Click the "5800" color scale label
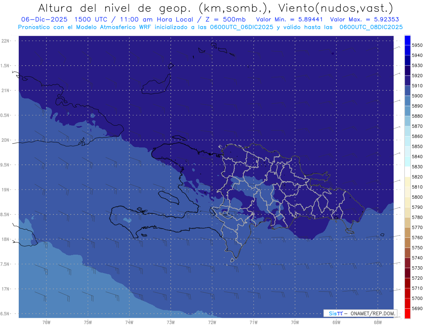The image size is (424, 327). pos(417,197)
